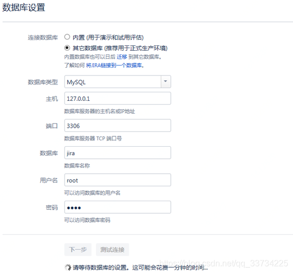Click the hint text 数据库名称
Viewport: 293px width, 273px height.
pyautogui.click(x=77, y=166)
